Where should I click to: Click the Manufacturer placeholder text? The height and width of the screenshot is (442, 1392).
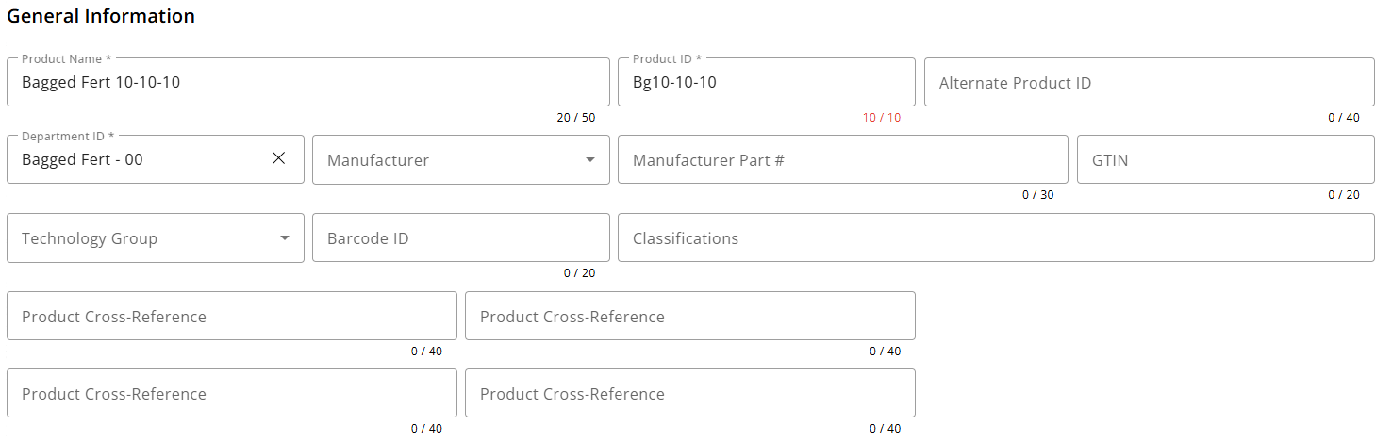click(378, 161)
